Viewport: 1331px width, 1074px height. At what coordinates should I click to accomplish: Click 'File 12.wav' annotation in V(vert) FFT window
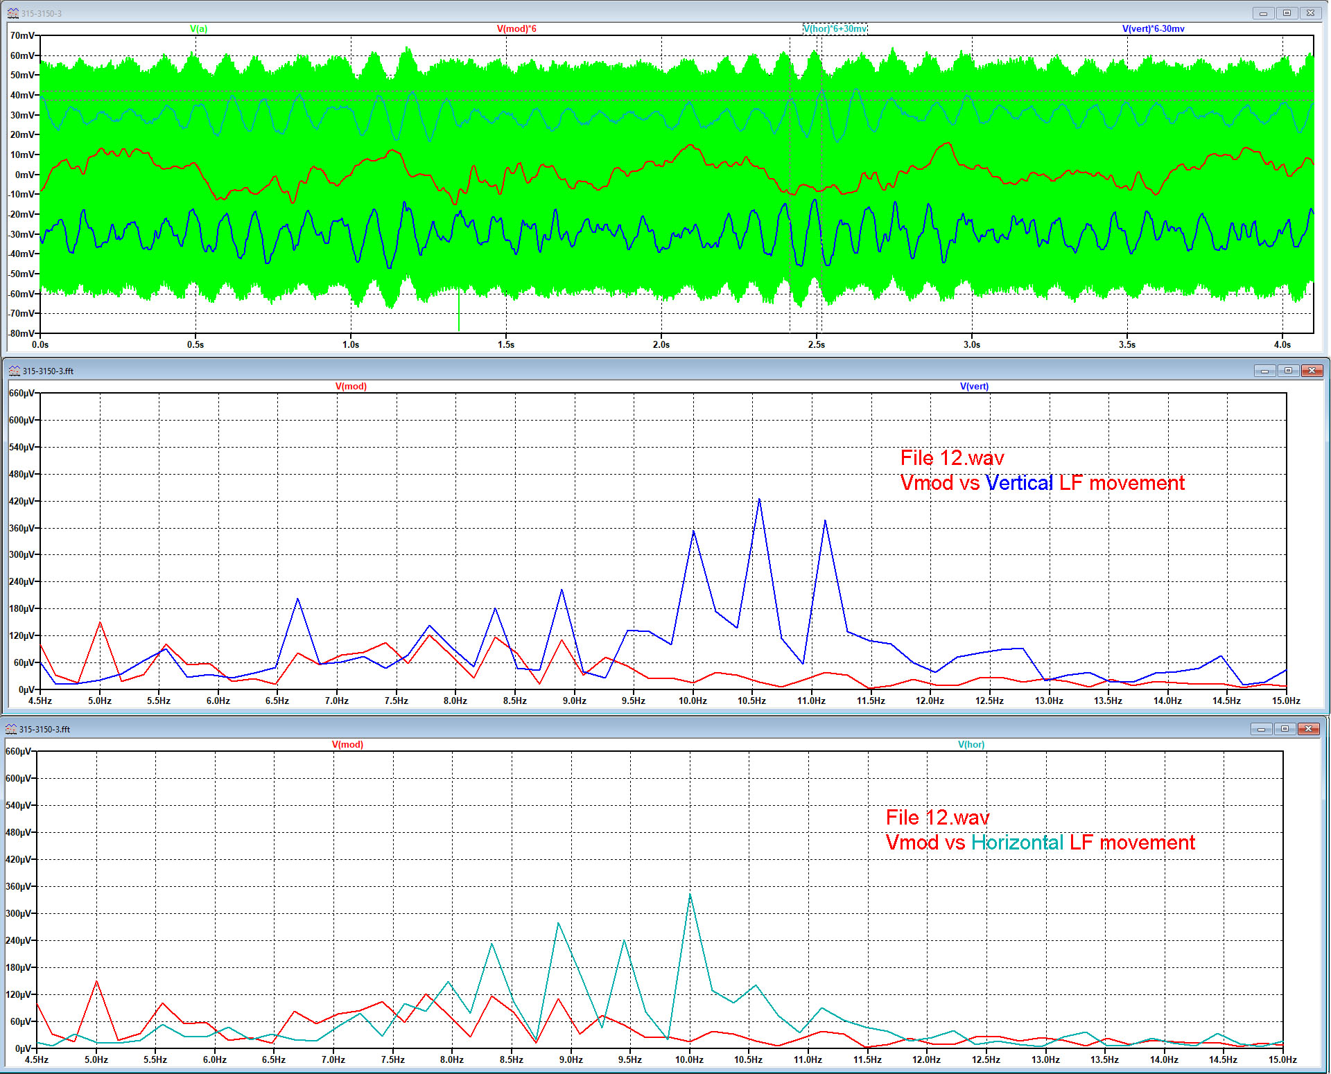(x=952, y=458)
